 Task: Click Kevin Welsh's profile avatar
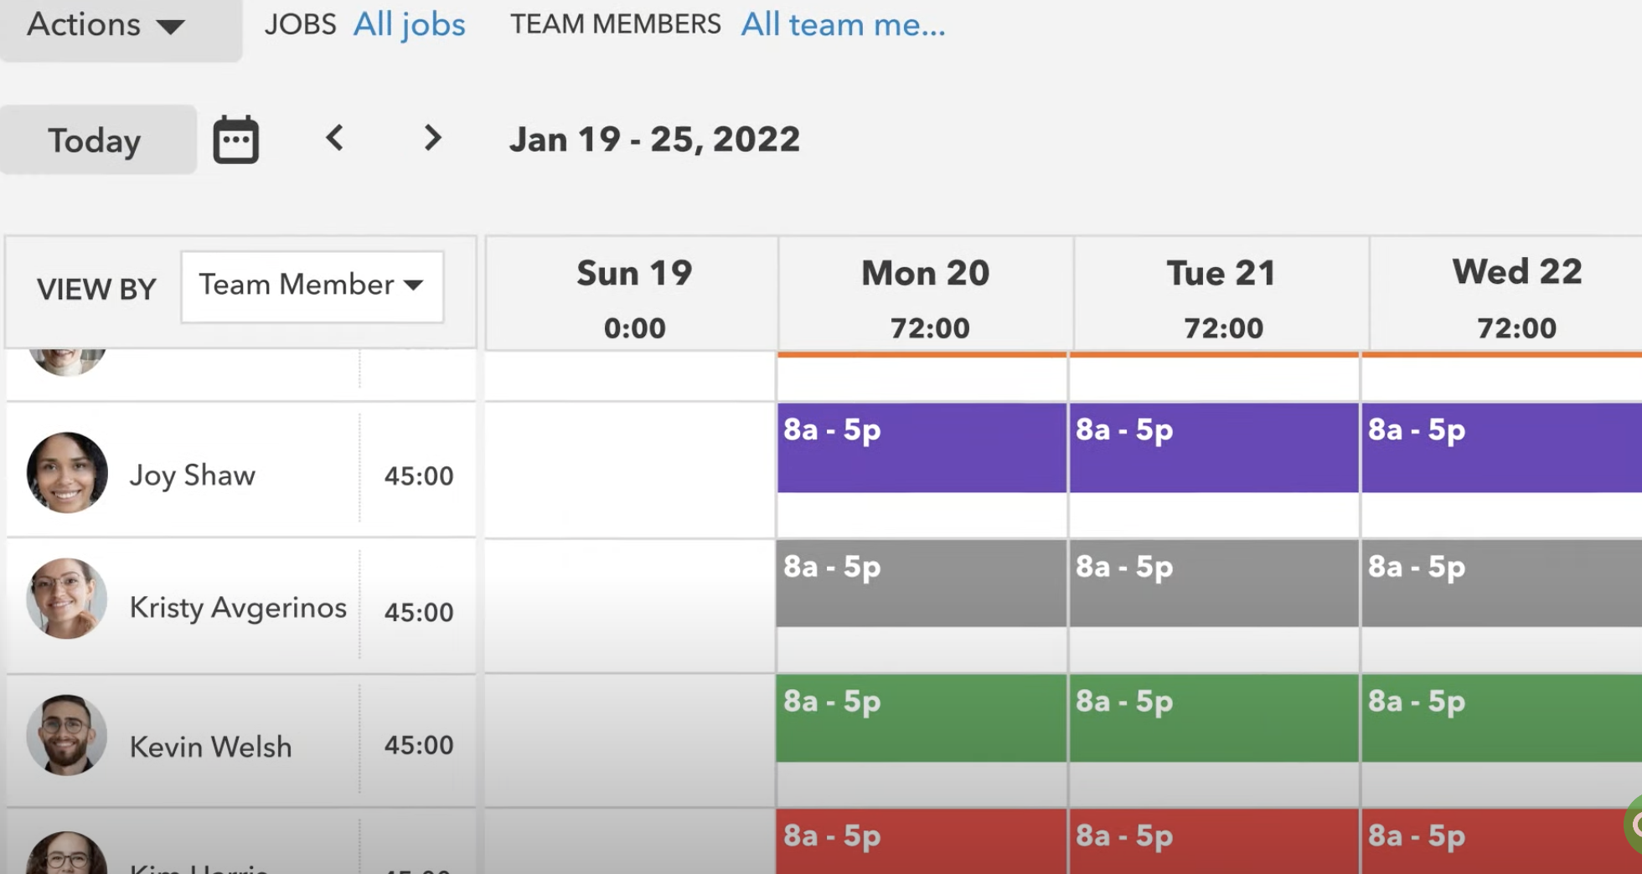(66, 735)
